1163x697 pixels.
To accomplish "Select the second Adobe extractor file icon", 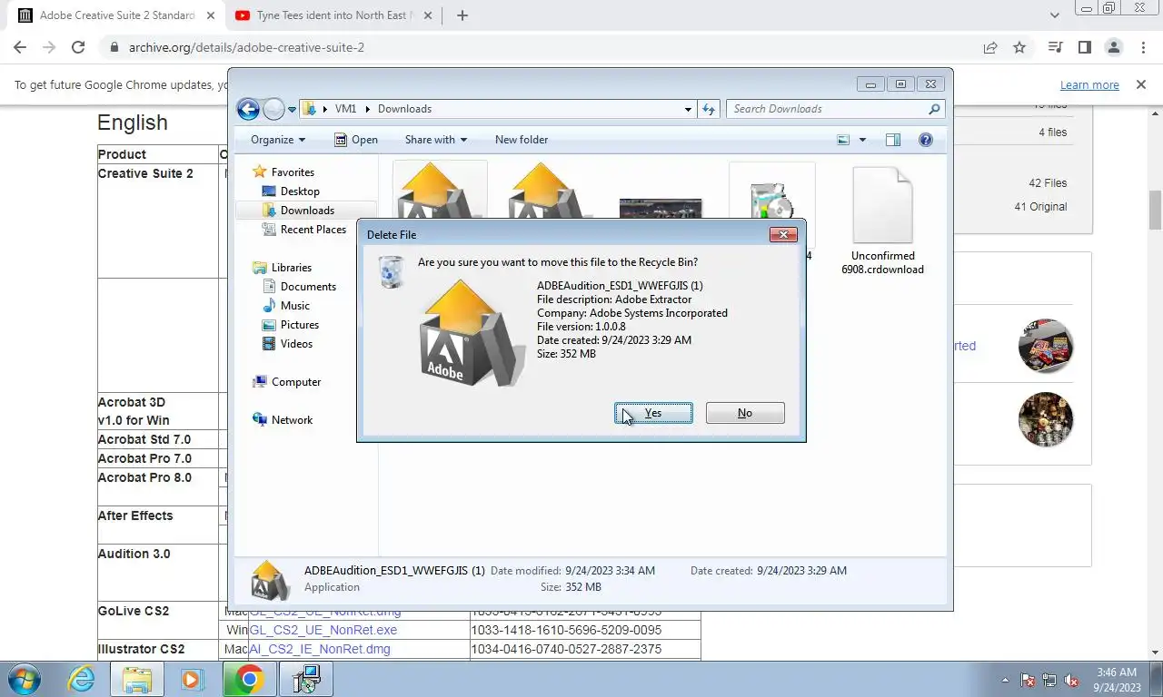I will click(551, 192).
